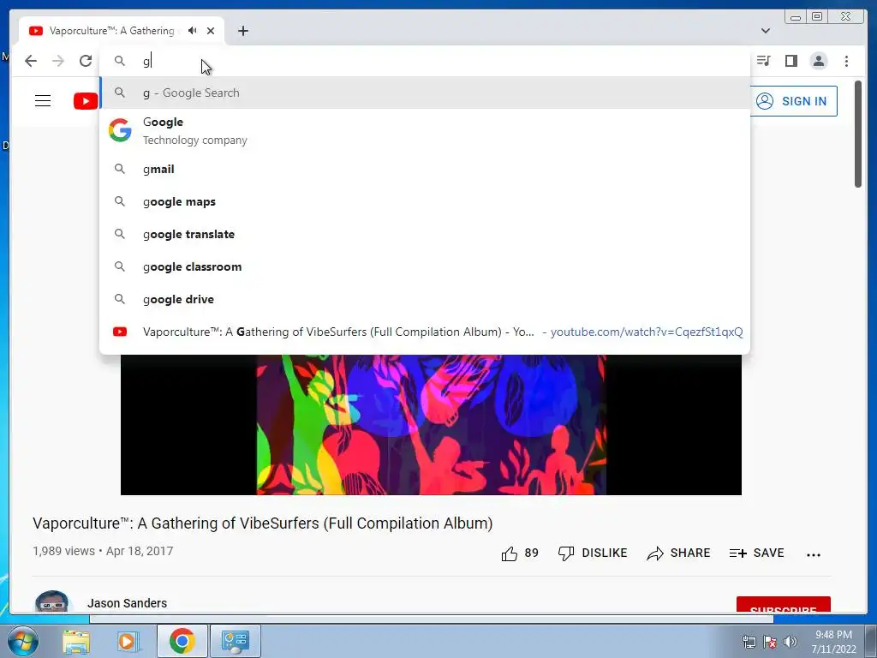Open the Vaporculture YouTube history suggestion

coord(425,332)
